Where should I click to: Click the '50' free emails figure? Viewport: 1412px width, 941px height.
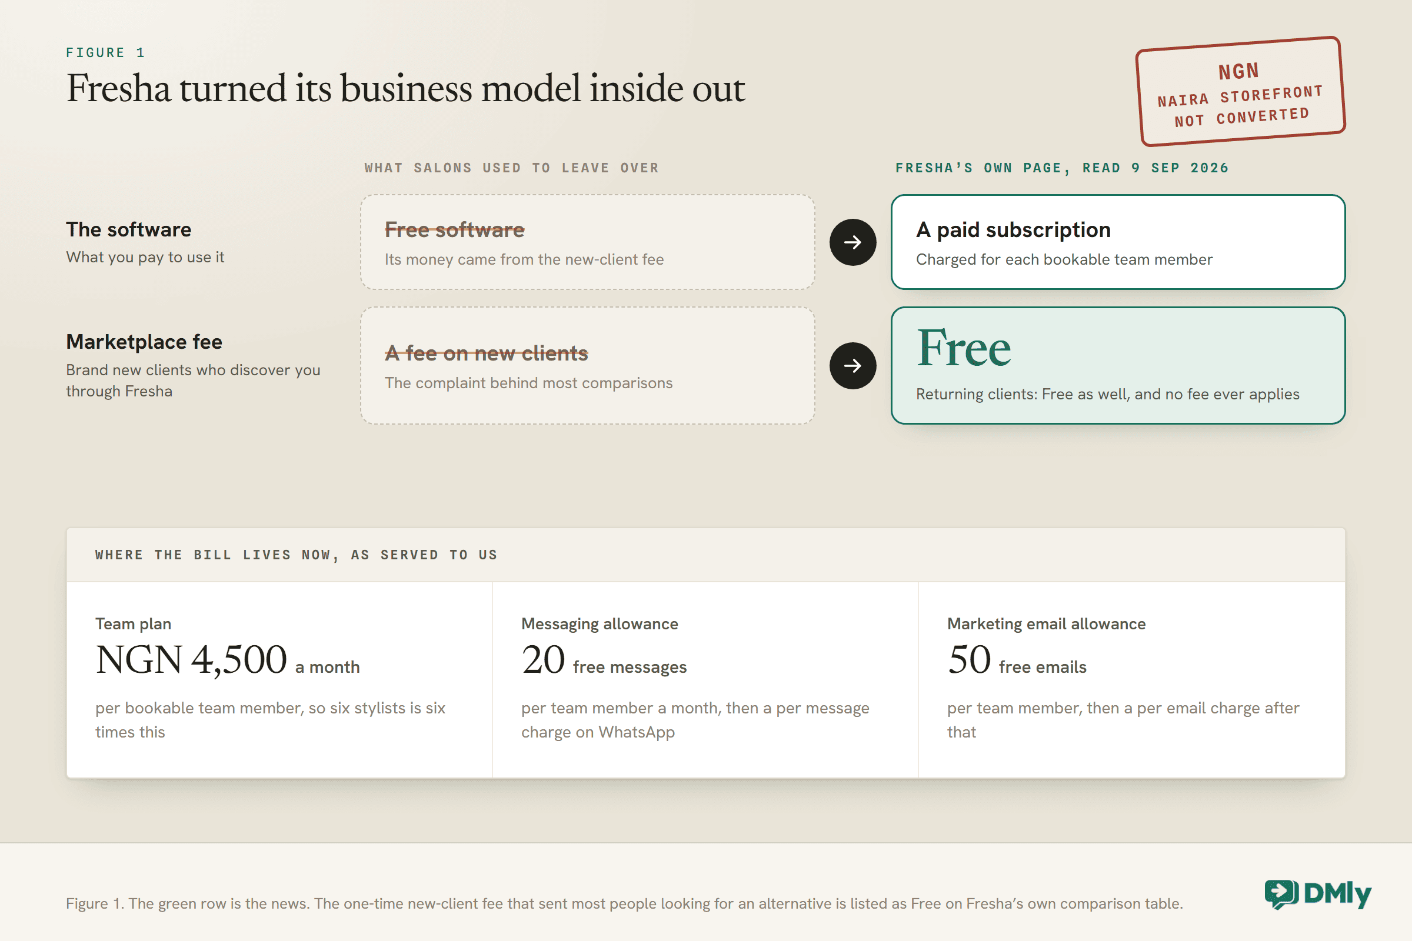[x=969, y=659]
